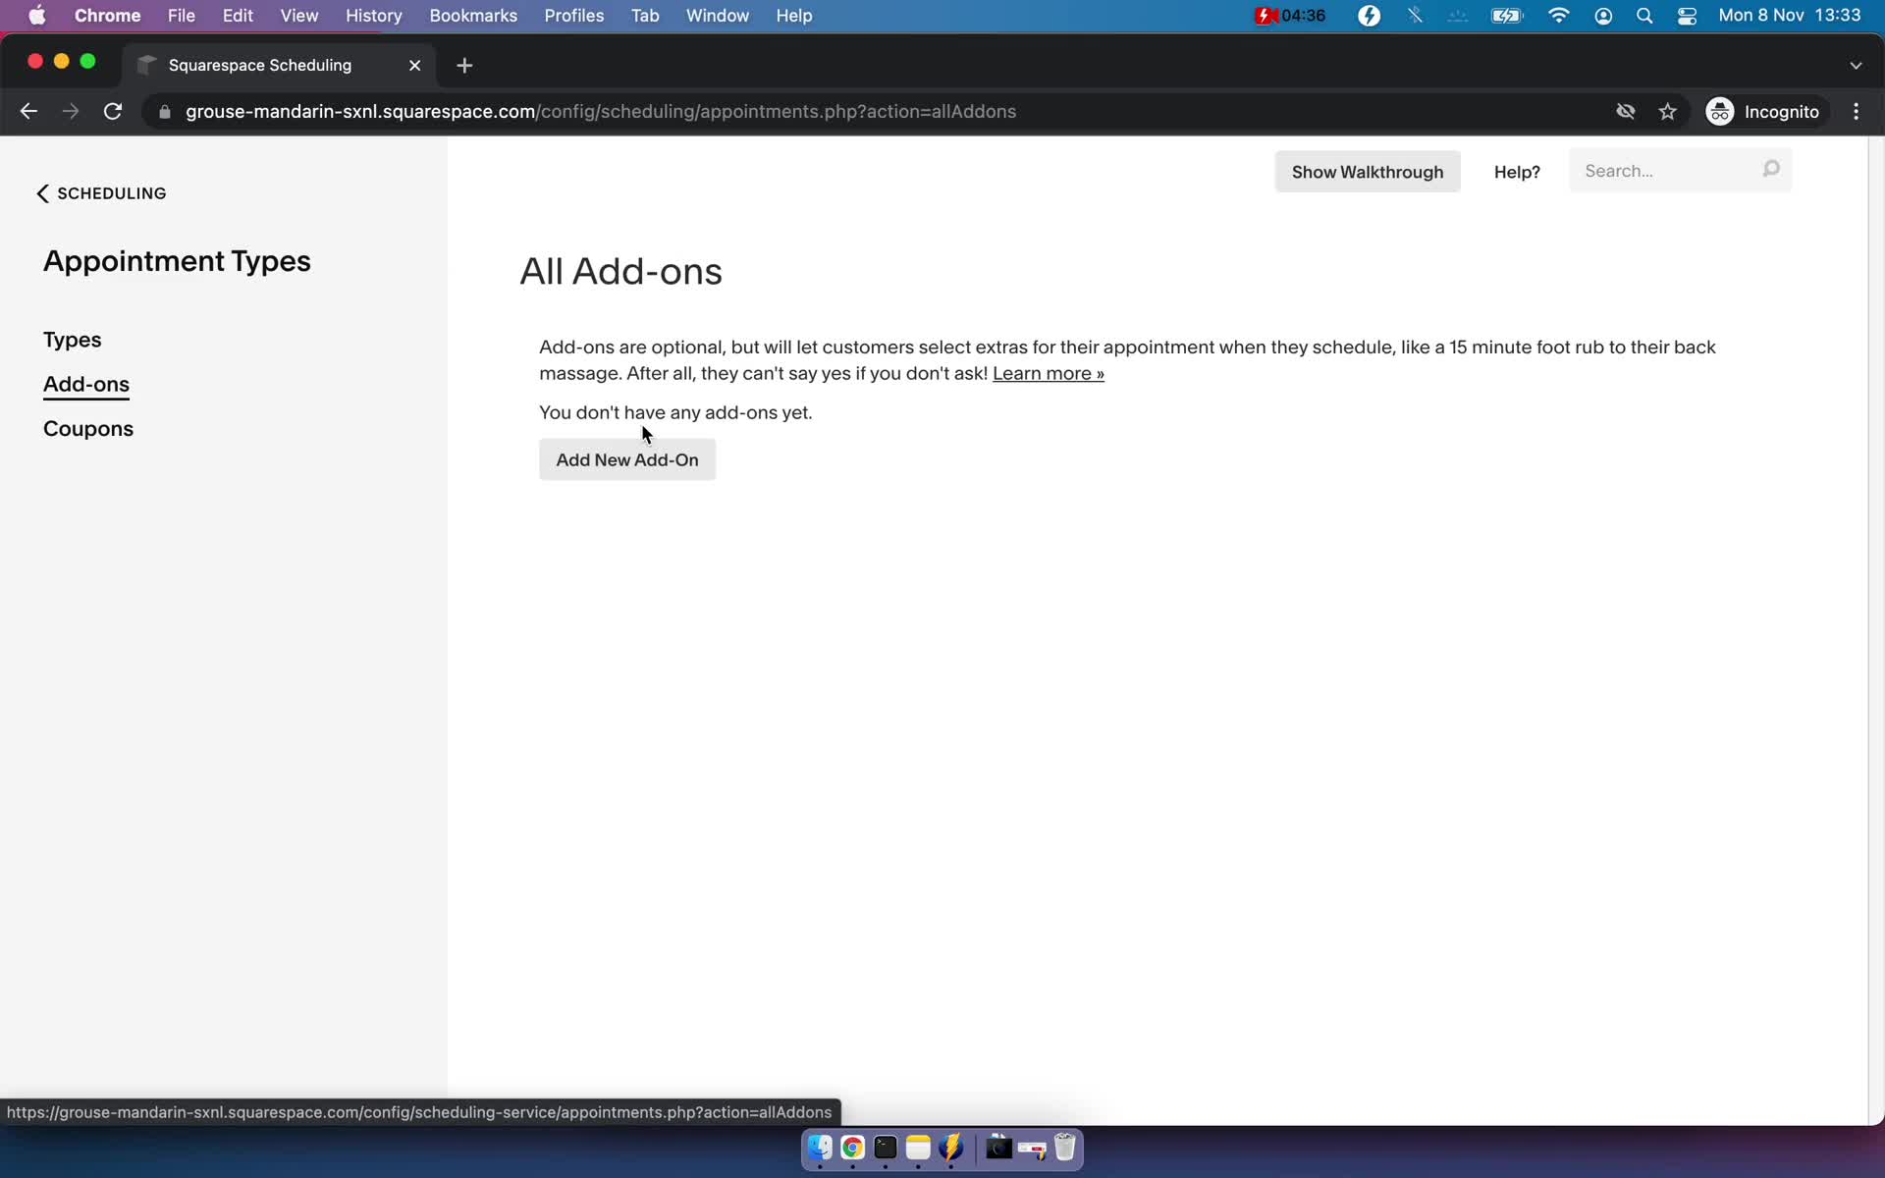Click the Types sidebar navigation item

(x=72, y=340)
